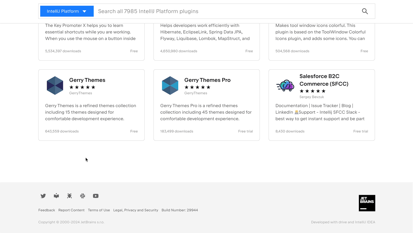The image size is (413, 233).
Task: Open the Terms of Use link
Action: 99,210
